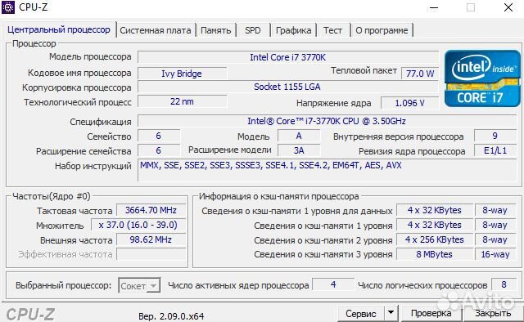Switch to the Системная плата tab

coord(156,30)
